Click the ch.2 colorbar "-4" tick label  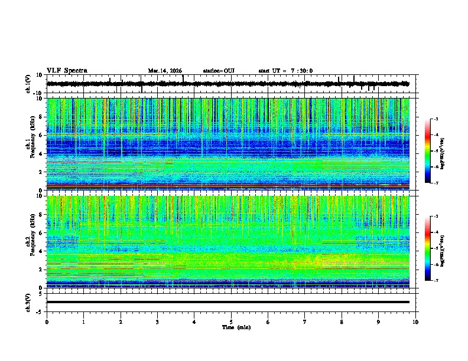[436, 232]
